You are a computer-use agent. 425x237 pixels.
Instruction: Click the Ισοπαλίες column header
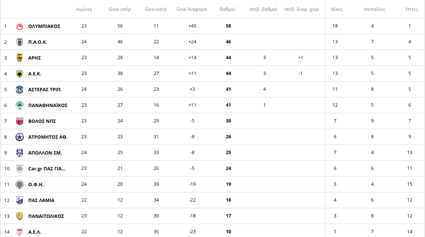(x=374, y=9)
